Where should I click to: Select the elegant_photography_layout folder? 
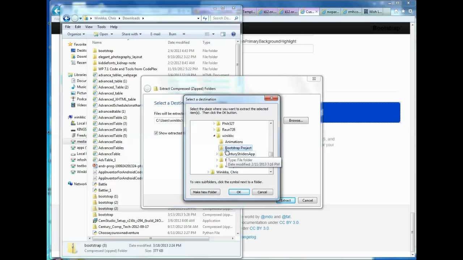[x=120, y=57]
